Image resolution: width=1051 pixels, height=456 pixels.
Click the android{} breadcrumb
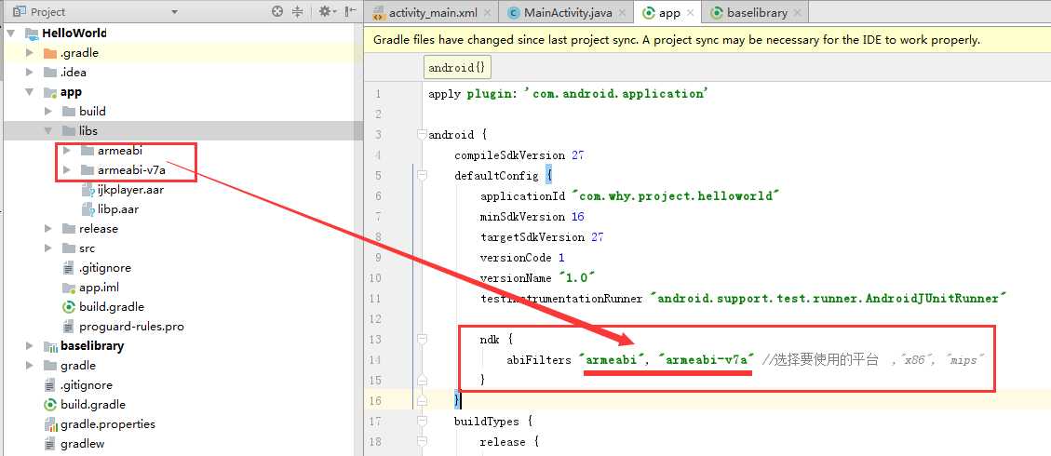click(x=458, y=68)
